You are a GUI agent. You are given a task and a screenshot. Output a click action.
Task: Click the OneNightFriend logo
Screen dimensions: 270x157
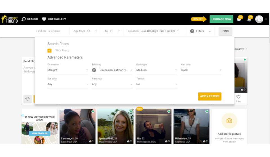[x=10, y=19]
